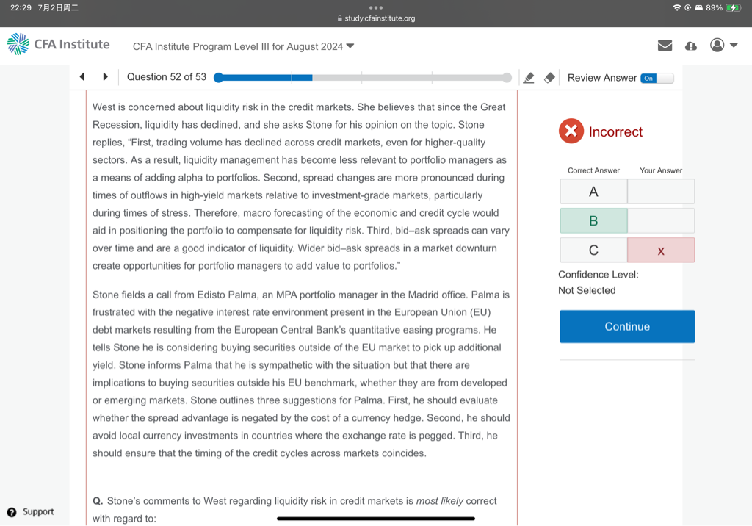Toggle Review Answer switch off
This screenshot has width=752, height=526.
657,78
